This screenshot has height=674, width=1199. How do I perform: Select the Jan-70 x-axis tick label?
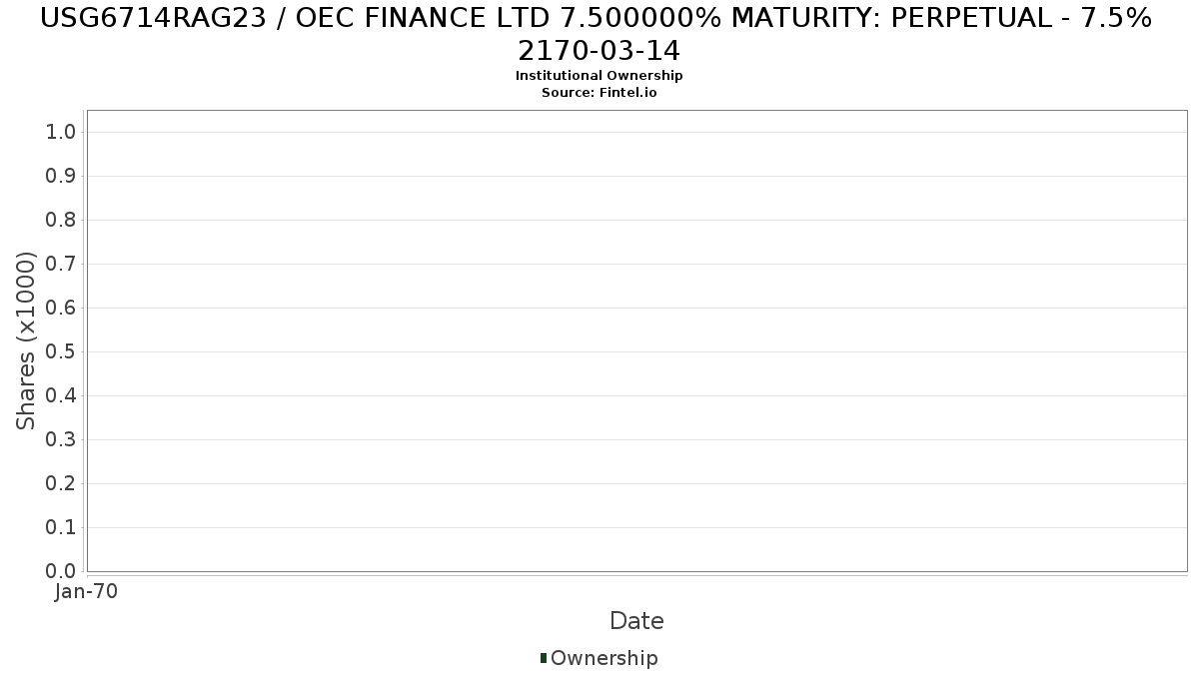[x=86, y=592]
